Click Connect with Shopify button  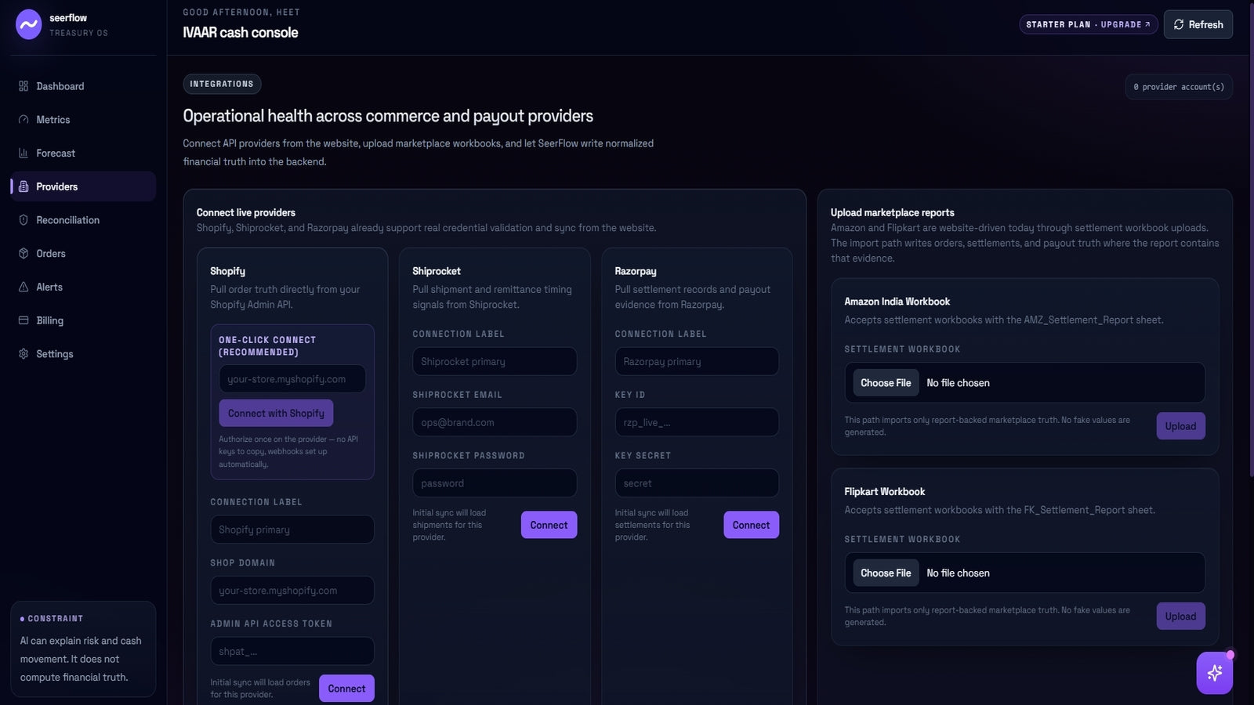tap(276, 413)
